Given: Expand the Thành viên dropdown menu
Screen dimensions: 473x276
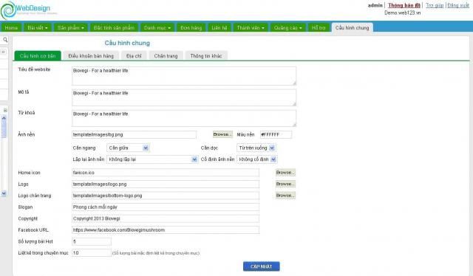Looking at the screenshot, I should [251, 28].
